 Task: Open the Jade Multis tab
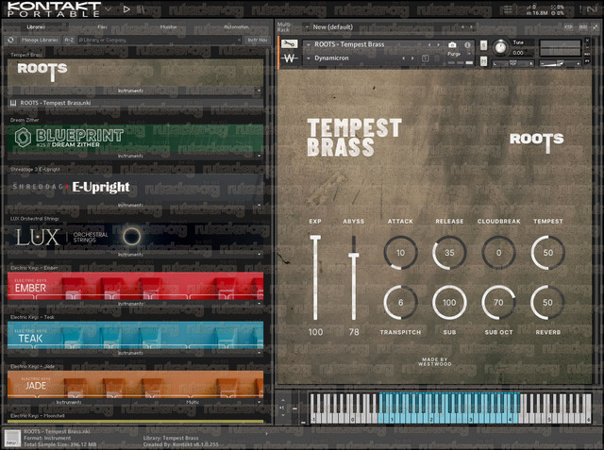tap(193, 402)
